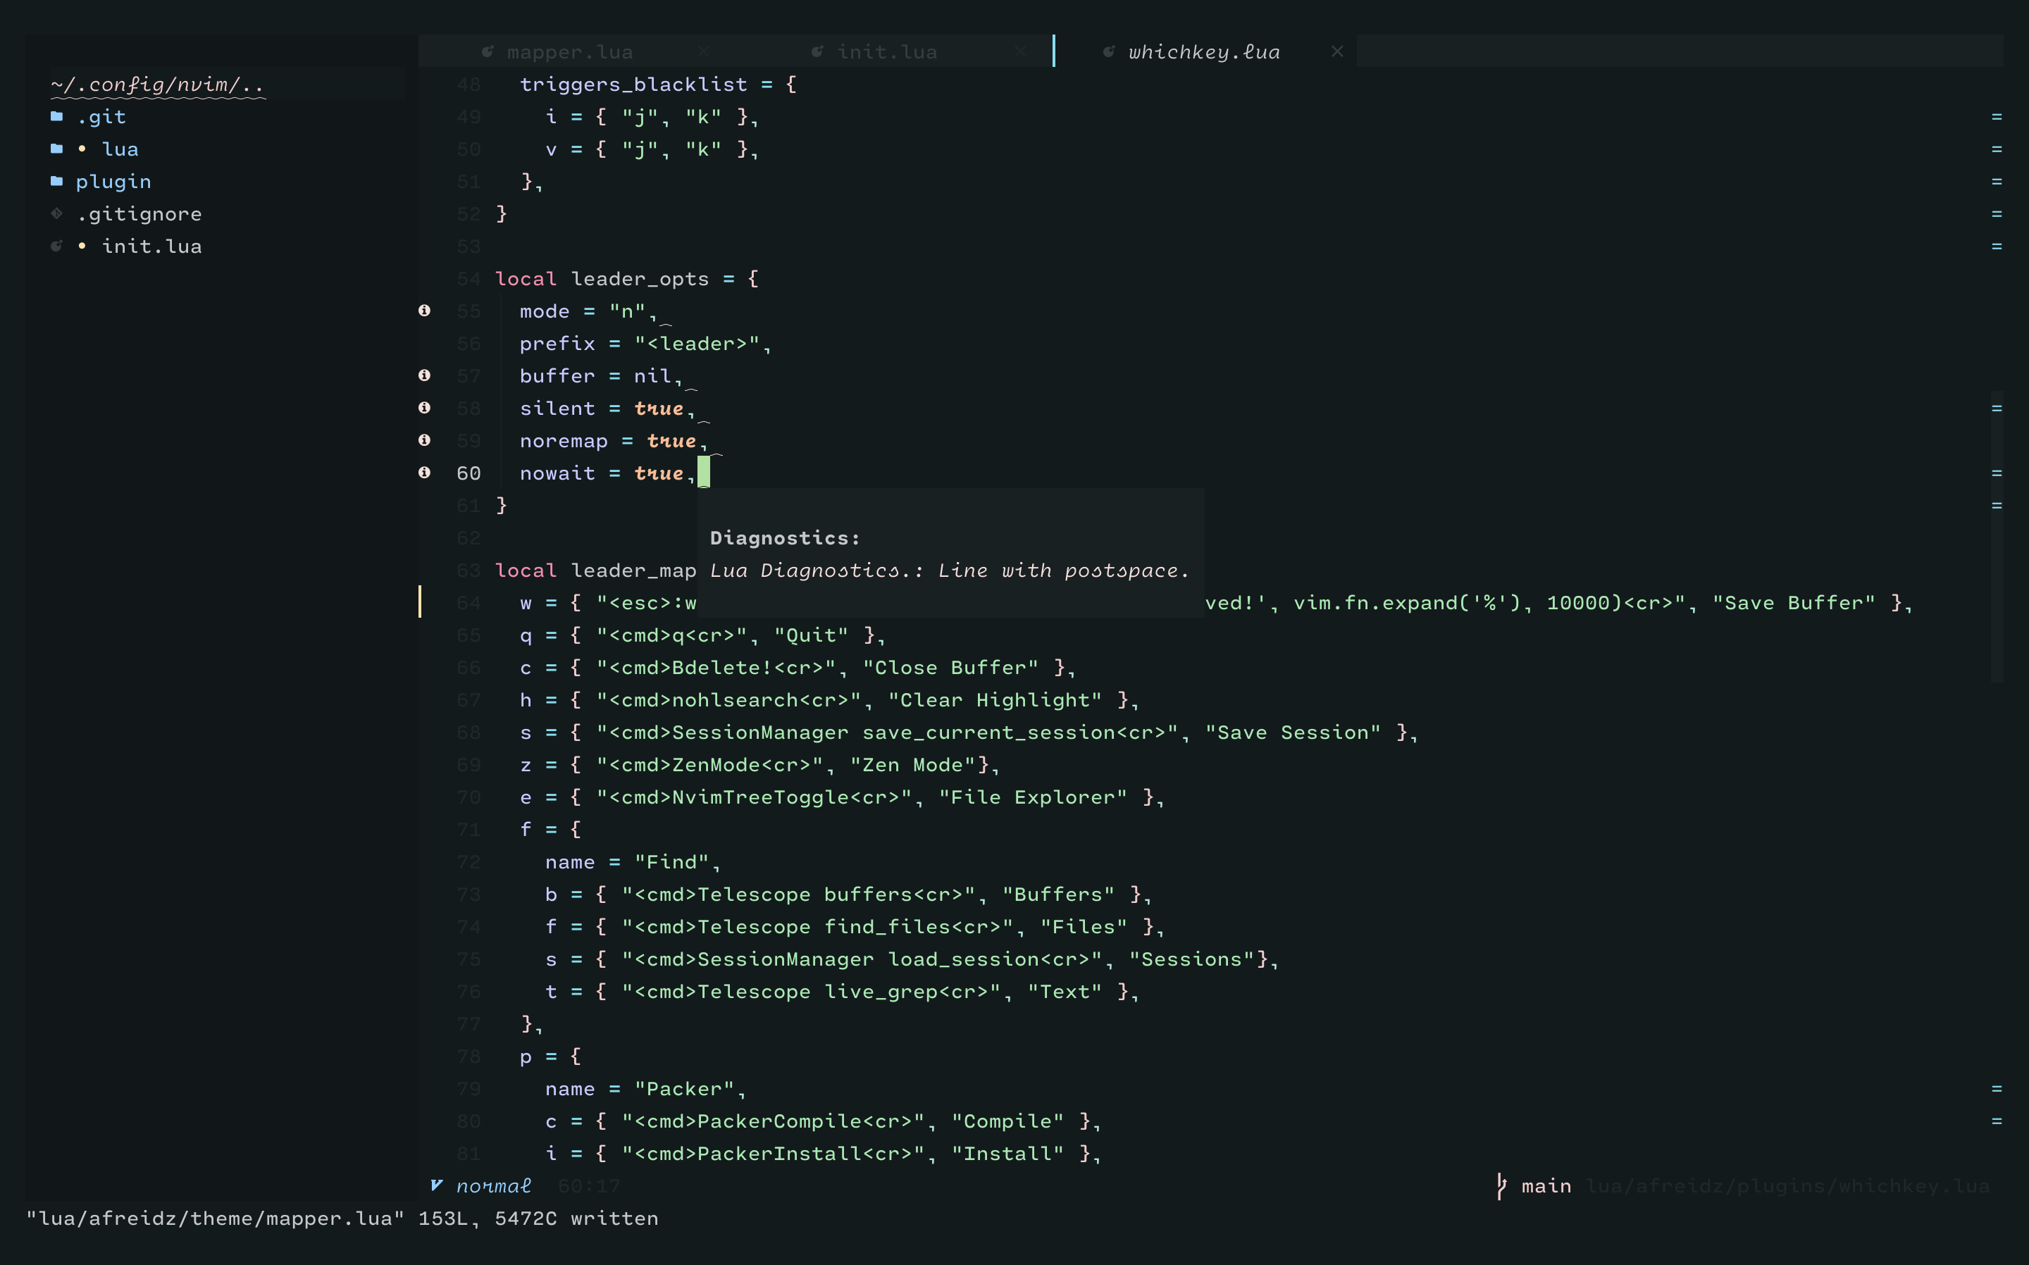
Task: Click the normal mode indicator icon
Action: point(437,1185)
